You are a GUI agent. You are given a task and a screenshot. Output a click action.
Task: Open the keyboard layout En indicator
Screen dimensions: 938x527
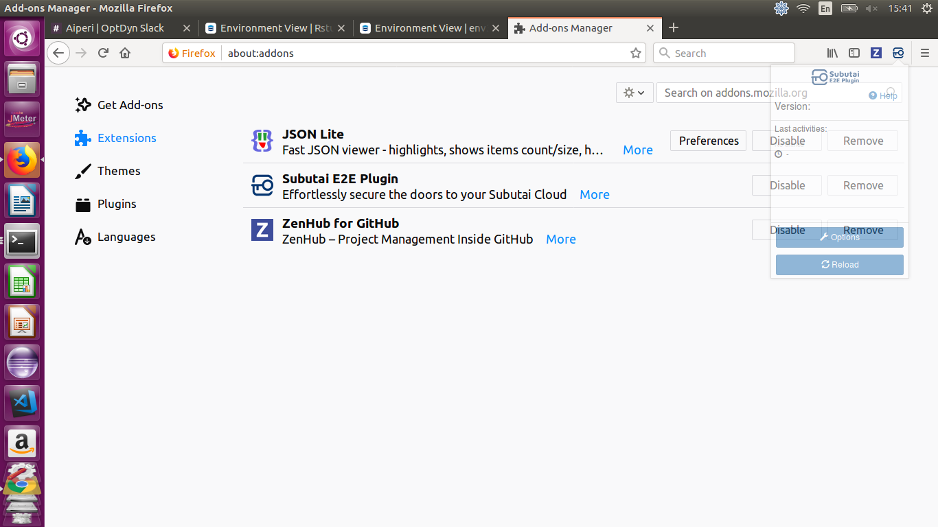(825, 8)
